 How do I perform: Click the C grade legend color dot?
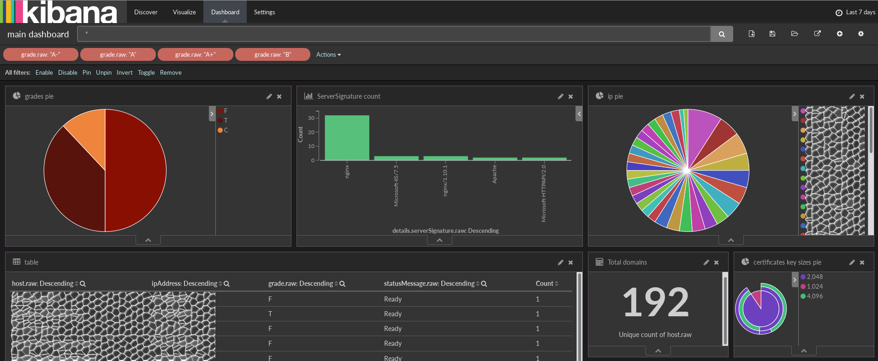[220, 130]
